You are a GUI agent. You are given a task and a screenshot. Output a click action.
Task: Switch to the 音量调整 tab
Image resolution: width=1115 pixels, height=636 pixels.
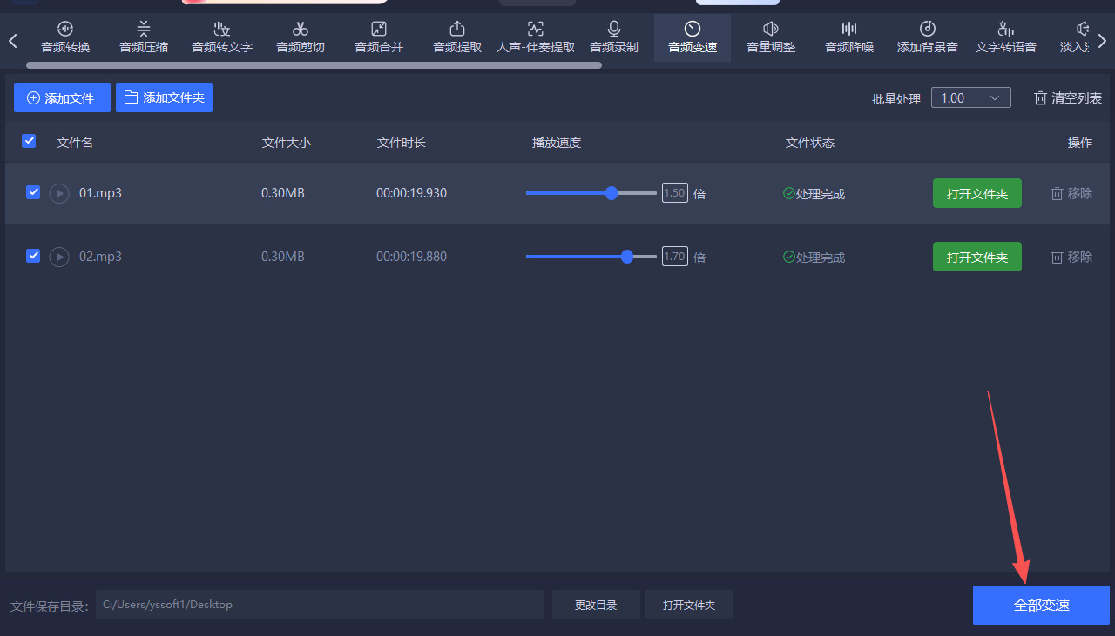(x=771, y=37)
